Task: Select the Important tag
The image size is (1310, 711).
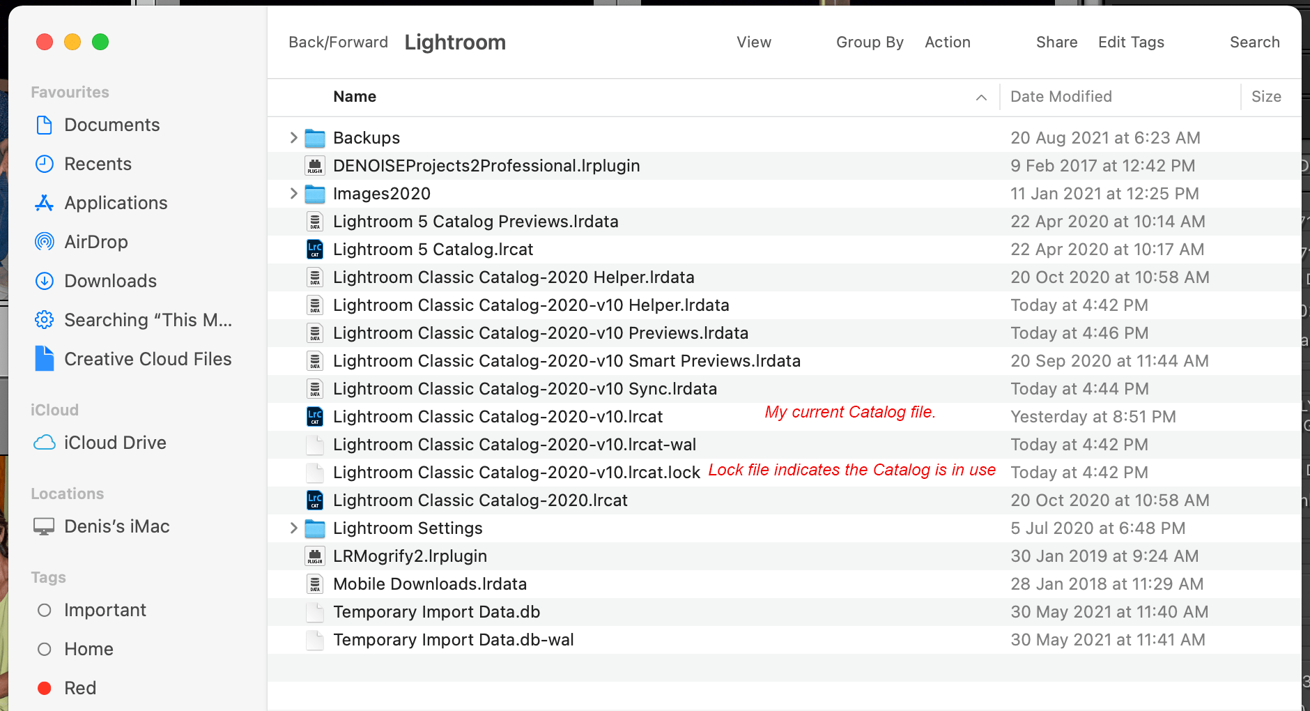Action: (105, 610)
